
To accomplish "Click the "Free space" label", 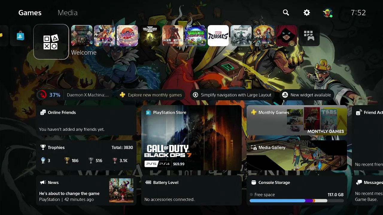I will point(265,195).
